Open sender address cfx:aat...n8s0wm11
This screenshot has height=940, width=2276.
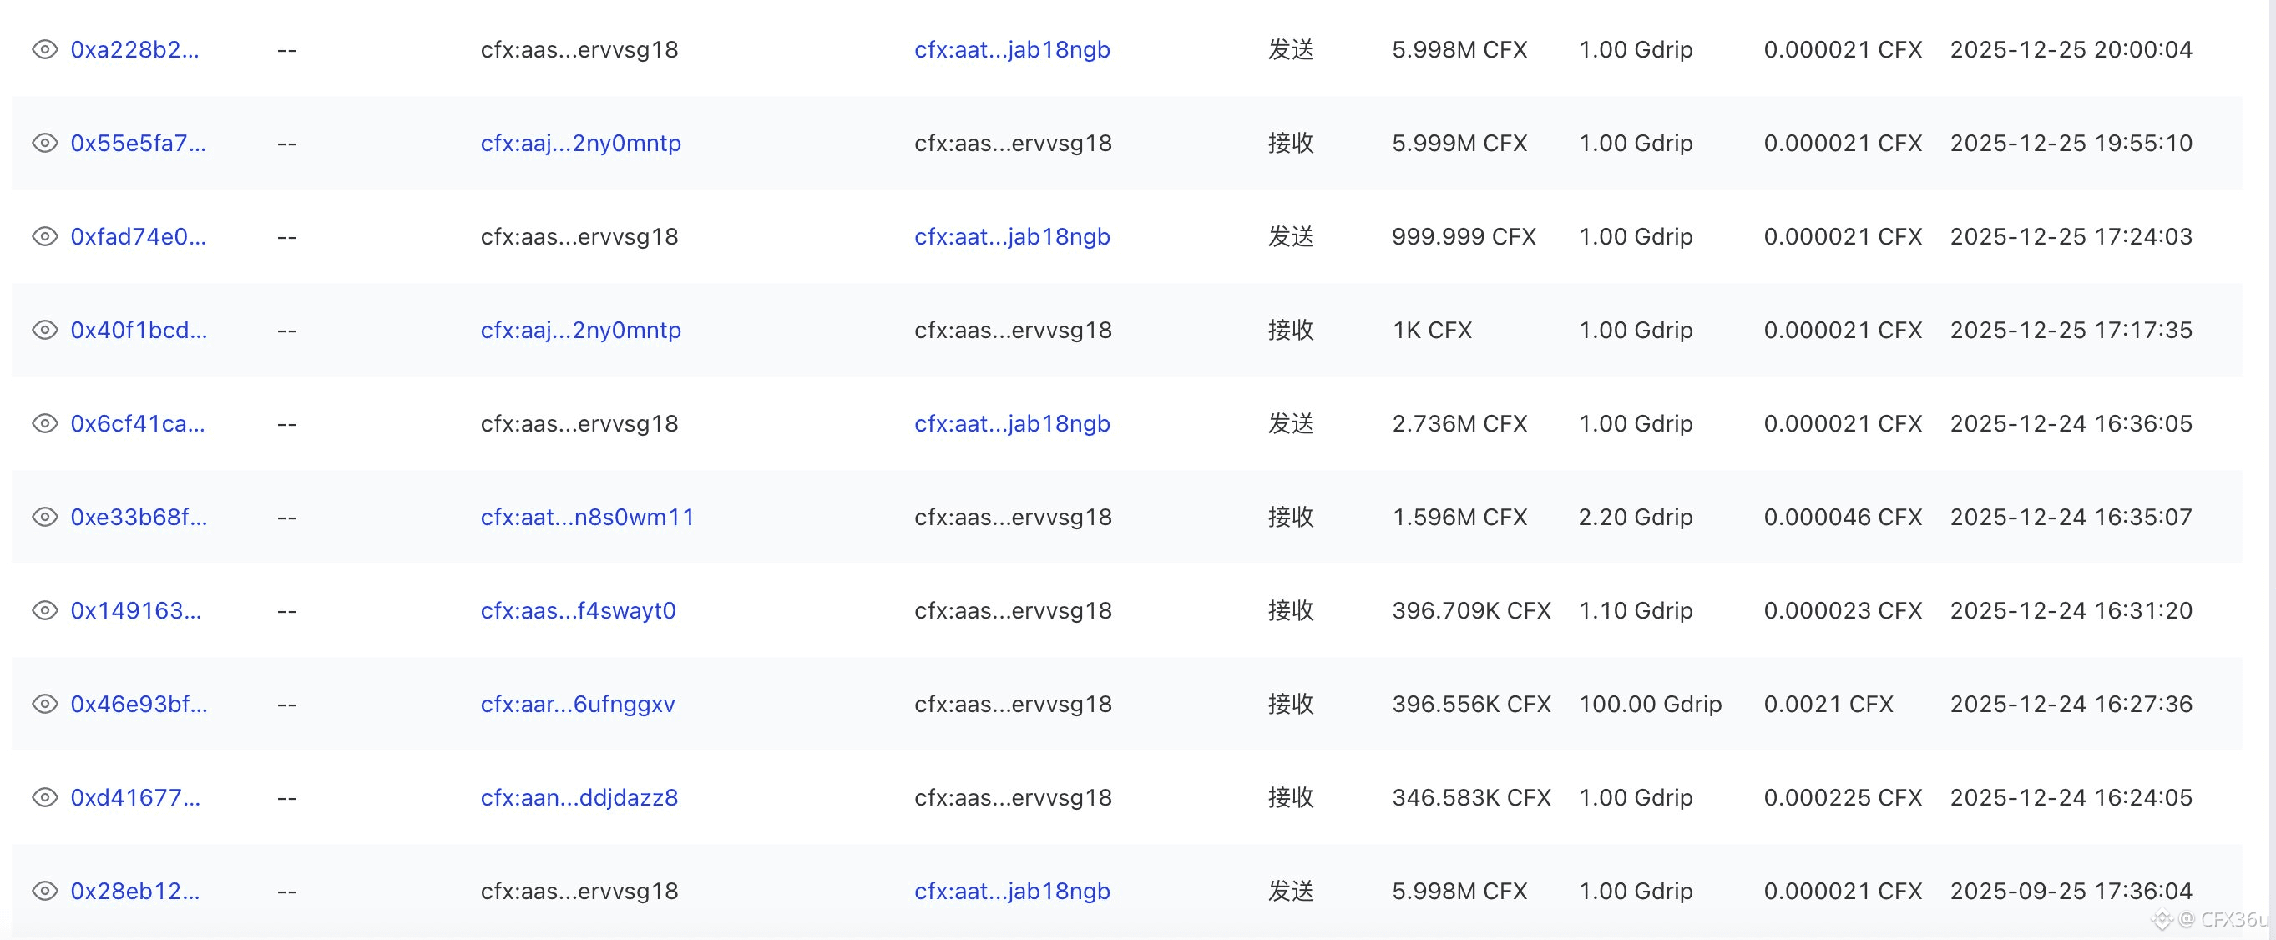(x=588, y=518)
